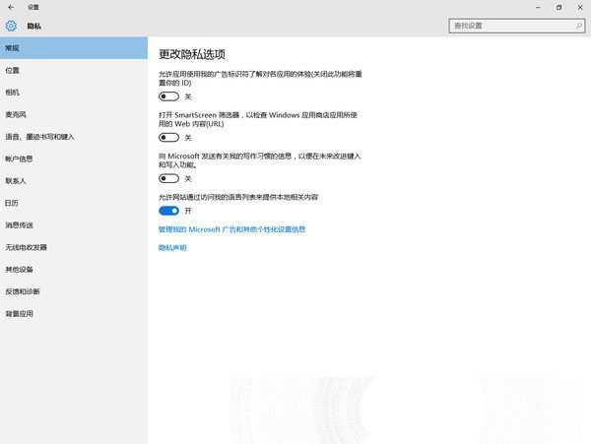
Task: Open the 相机 privacy category
Action: (x=74, y=93)
